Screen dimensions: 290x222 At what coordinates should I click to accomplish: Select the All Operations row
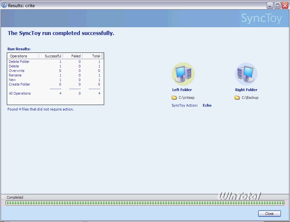[x=54, y=93]
